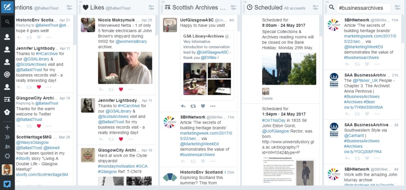Open Likes column options
Image resolution: width=406 pixels, height=190 pixels.
151,7
